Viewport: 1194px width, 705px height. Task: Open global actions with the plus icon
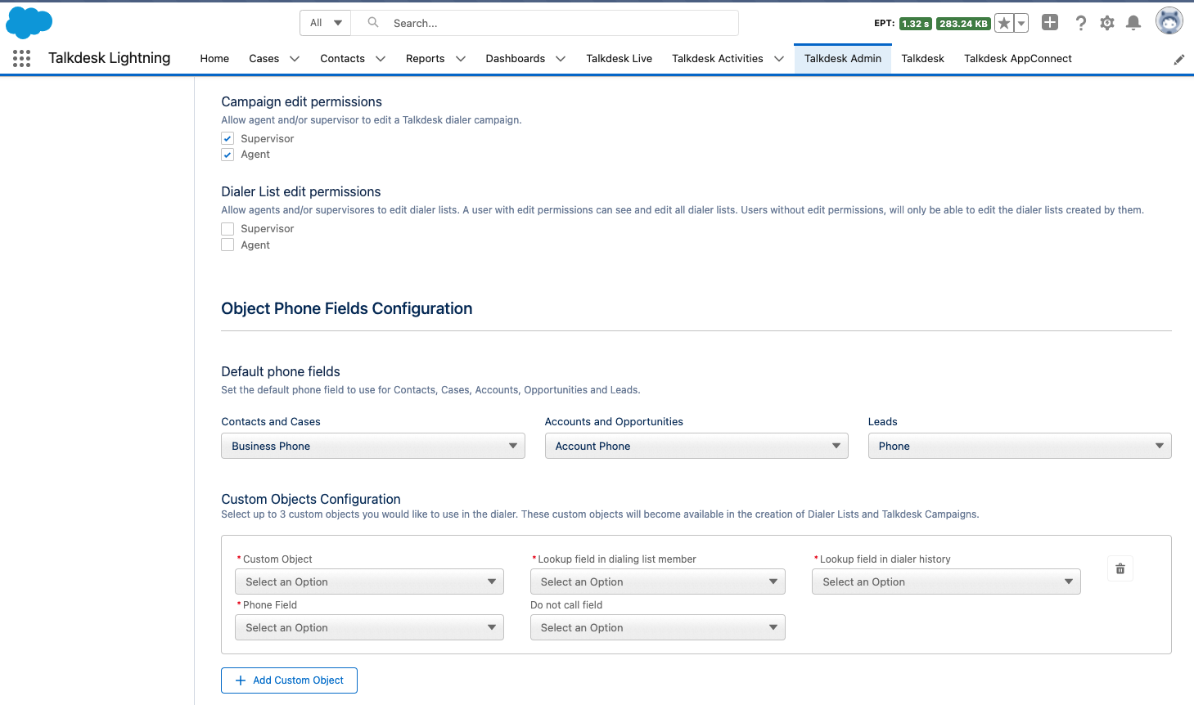tap(1049, 23)
